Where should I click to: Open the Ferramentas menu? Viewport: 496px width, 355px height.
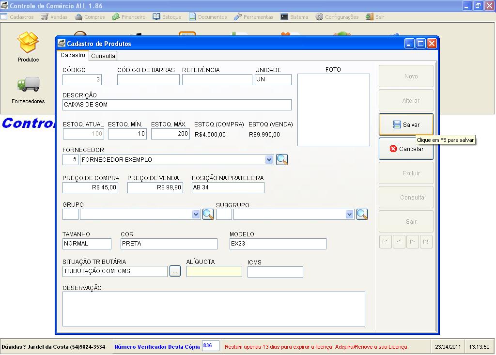[x=254, y=17]
